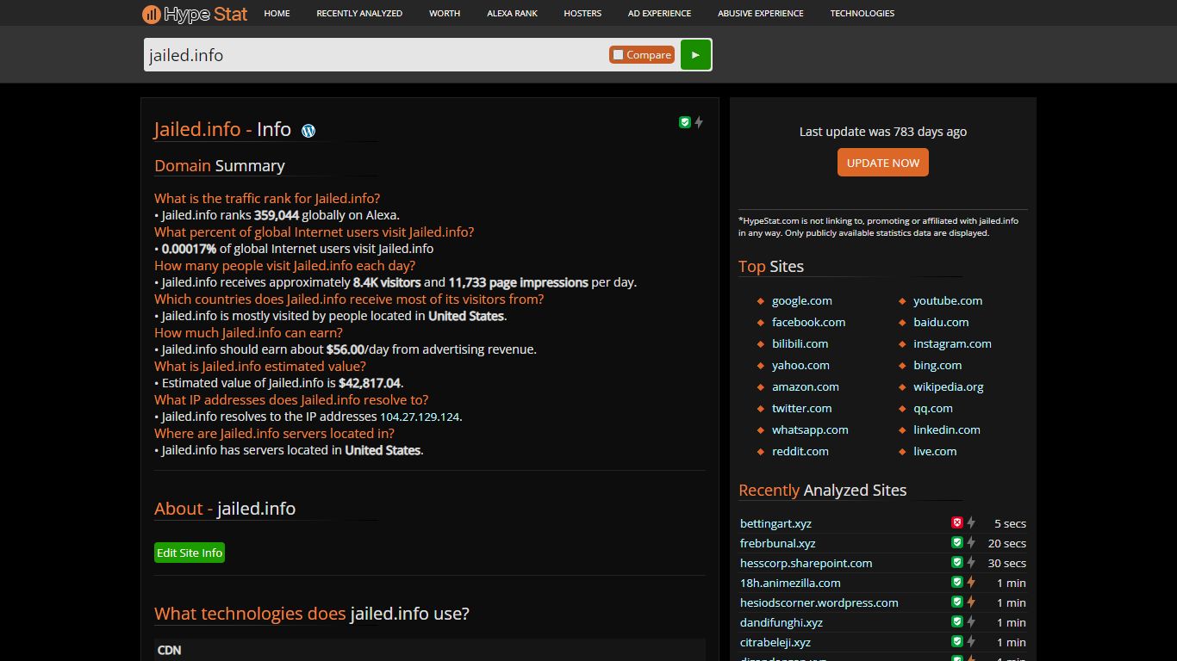Click the green shield icon for hesscorp.sharepoint.com

pyautogui.click(x=956, y=562)
